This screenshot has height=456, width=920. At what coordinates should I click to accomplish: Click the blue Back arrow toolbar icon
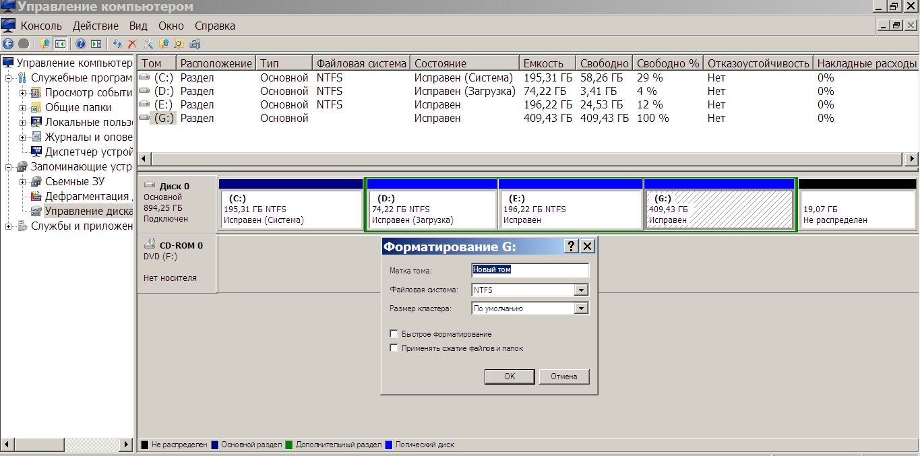coord(8,44)
